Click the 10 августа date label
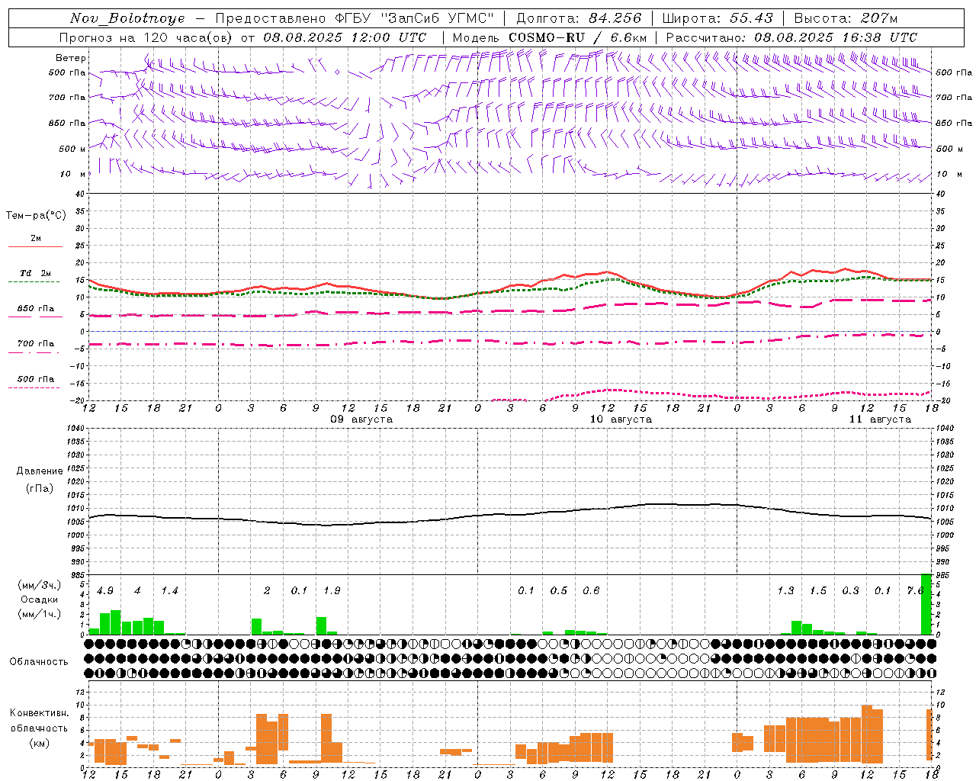The image size is (976, 781). pos(621,419)
